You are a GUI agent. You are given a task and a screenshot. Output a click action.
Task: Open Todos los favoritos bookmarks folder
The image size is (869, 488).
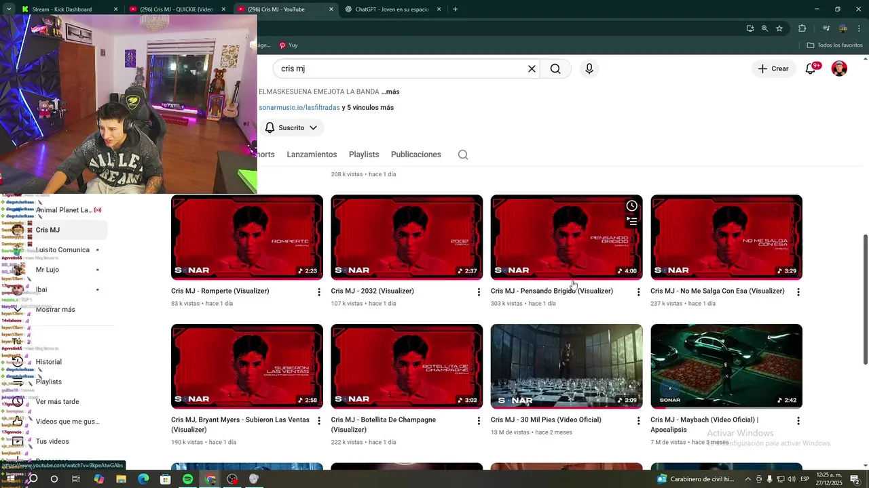click(x=834, y=45)
